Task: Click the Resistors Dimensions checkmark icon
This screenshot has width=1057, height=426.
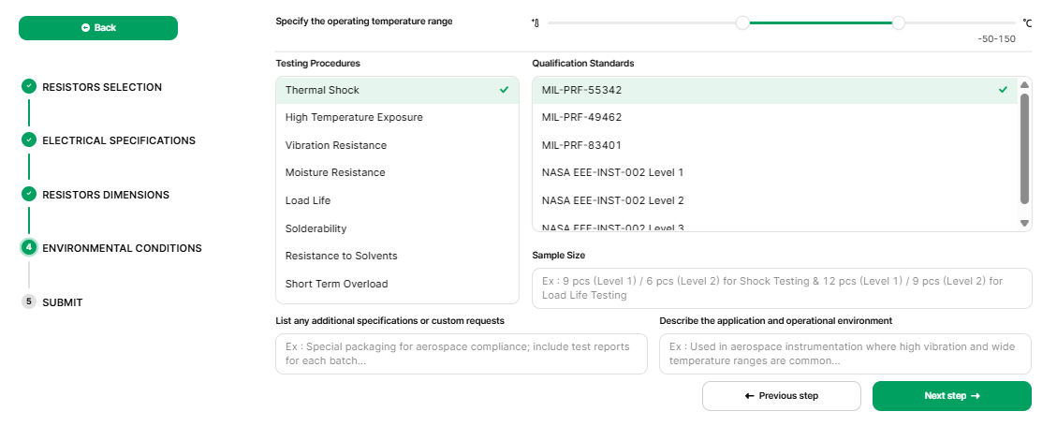Action: (x=29, y=195)
